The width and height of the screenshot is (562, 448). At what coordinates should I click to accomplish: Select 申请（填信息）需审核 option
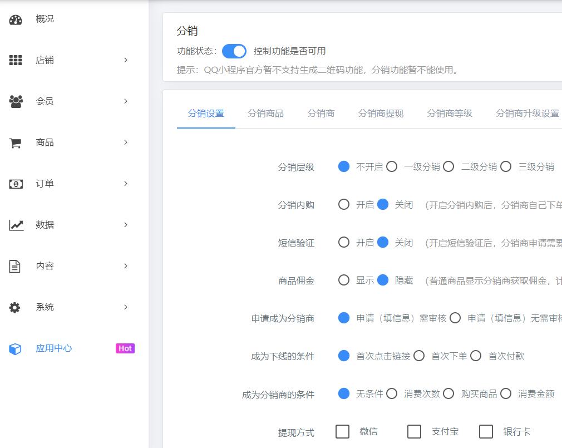click(x=344, y=318)
